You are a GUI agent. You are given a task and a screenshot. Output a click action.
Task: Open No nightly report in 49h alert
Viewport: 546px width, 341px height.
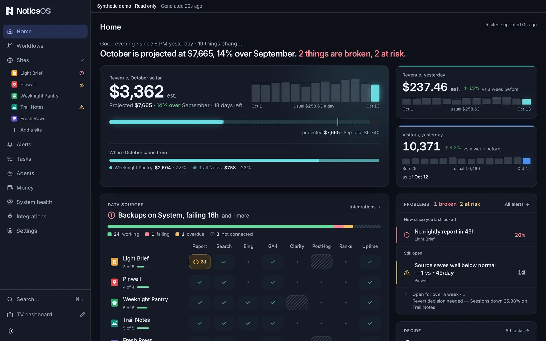tap(466, 235)
